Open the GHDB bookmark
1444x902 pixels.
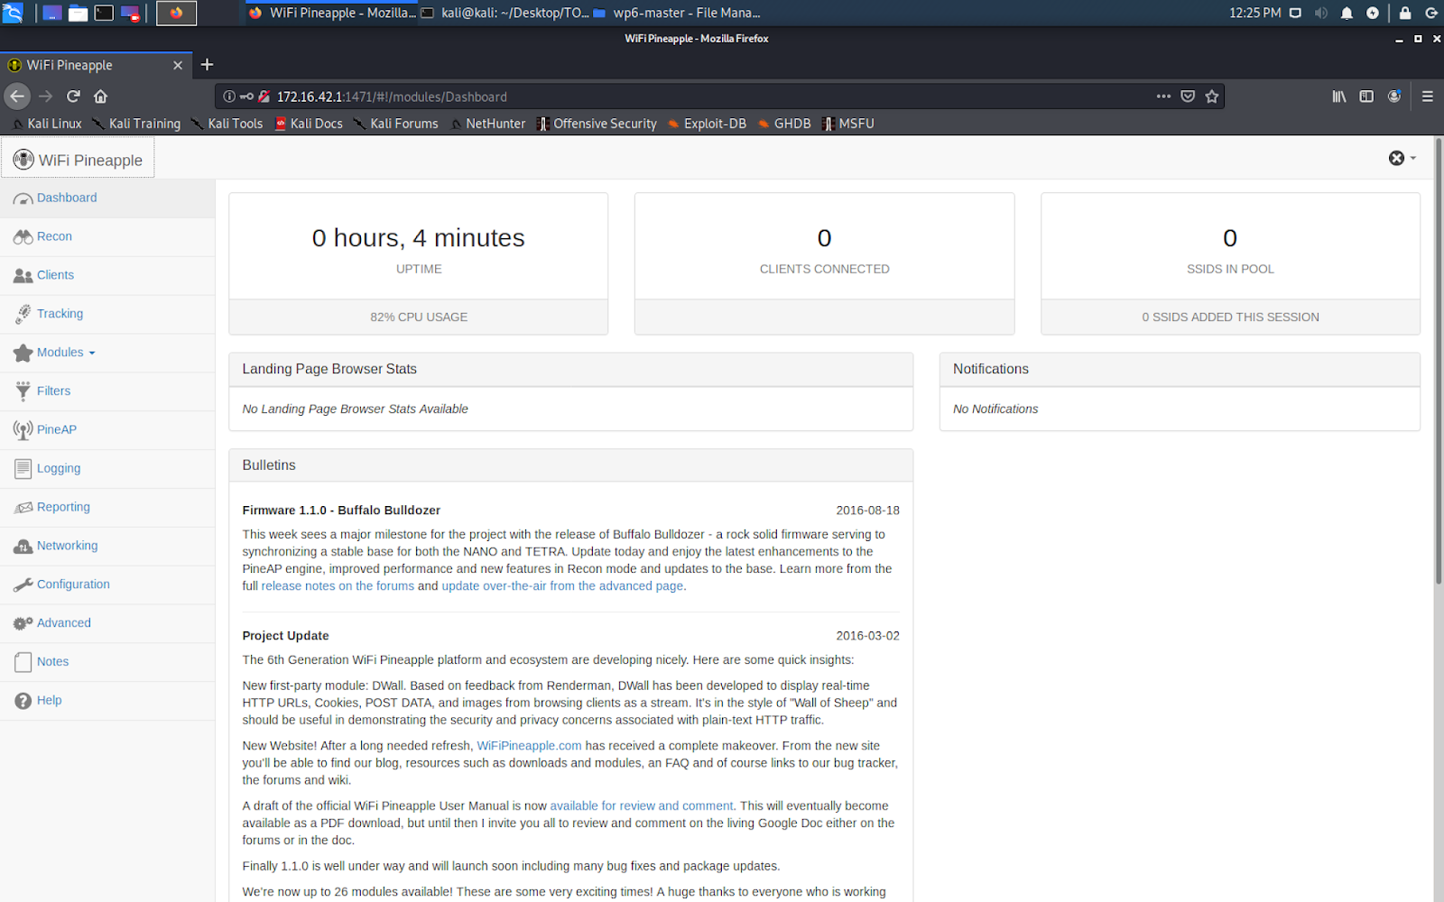point(784,124)
